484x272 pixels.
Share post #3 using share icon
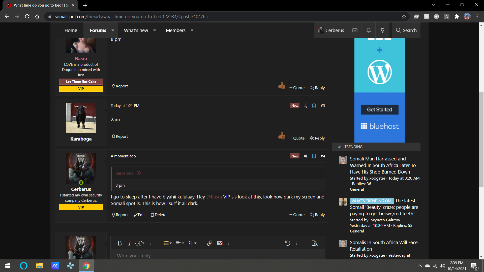[306, 106]
